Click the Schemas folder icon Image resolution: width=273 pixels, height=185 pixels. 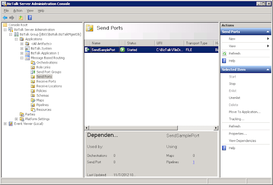pyautogui.click(x=33, y=95)
